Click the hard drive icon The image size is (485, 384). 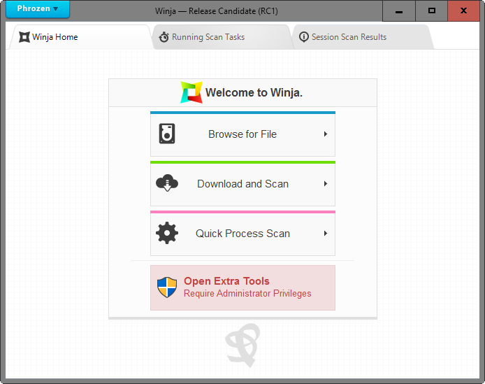click(x=167, y=134)
